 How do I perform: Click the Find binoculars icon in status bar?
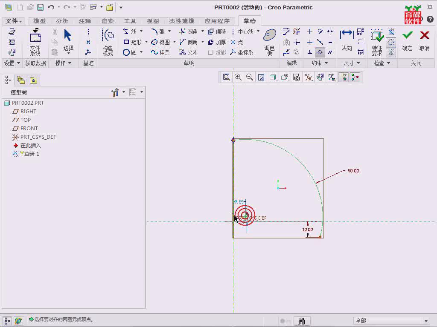301,321
